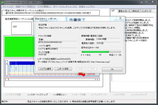This screenshot has width=158, height=105.
Task: Click the SSD drive box
Action: [22, 28]
